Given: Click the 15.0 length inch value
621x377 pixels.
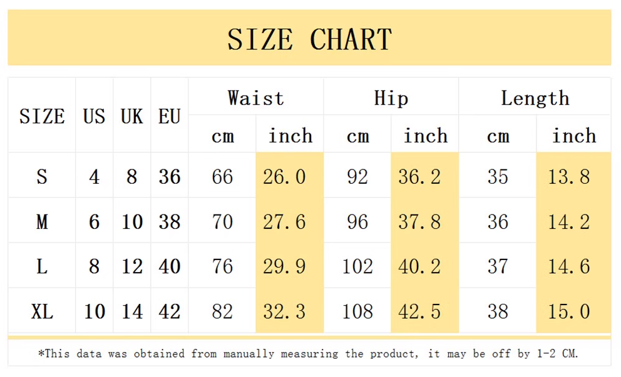Looking at the screenshot, I should 568,311.
